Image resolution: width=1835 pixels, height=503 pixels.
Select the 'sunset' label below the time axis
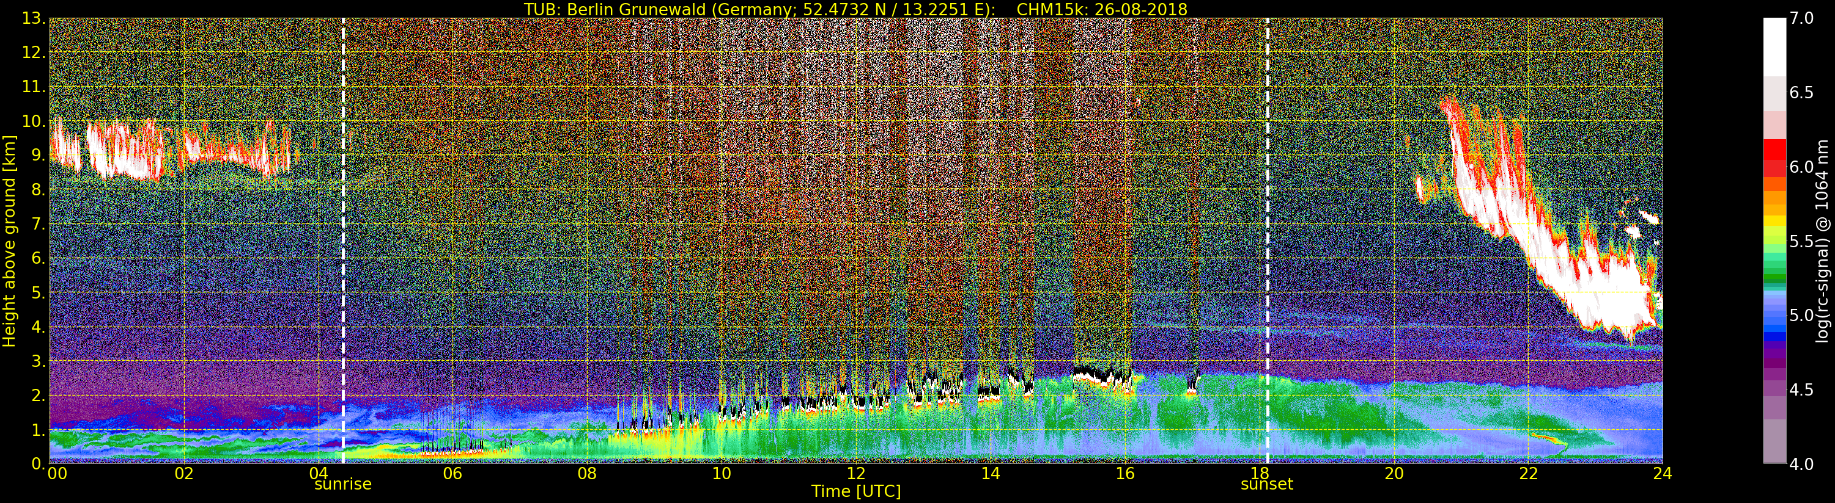click(1266, 485)
